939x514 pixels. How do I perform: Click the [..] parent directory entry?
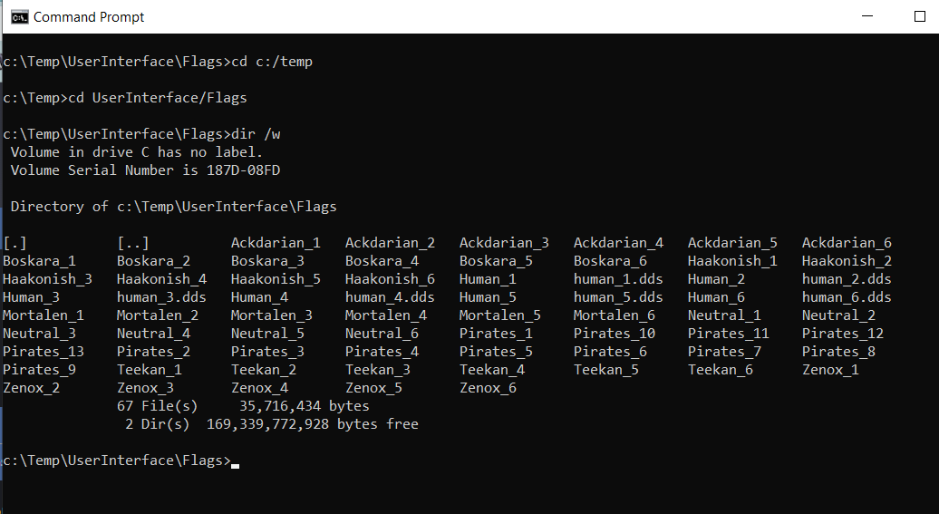[x=132, y=243]
